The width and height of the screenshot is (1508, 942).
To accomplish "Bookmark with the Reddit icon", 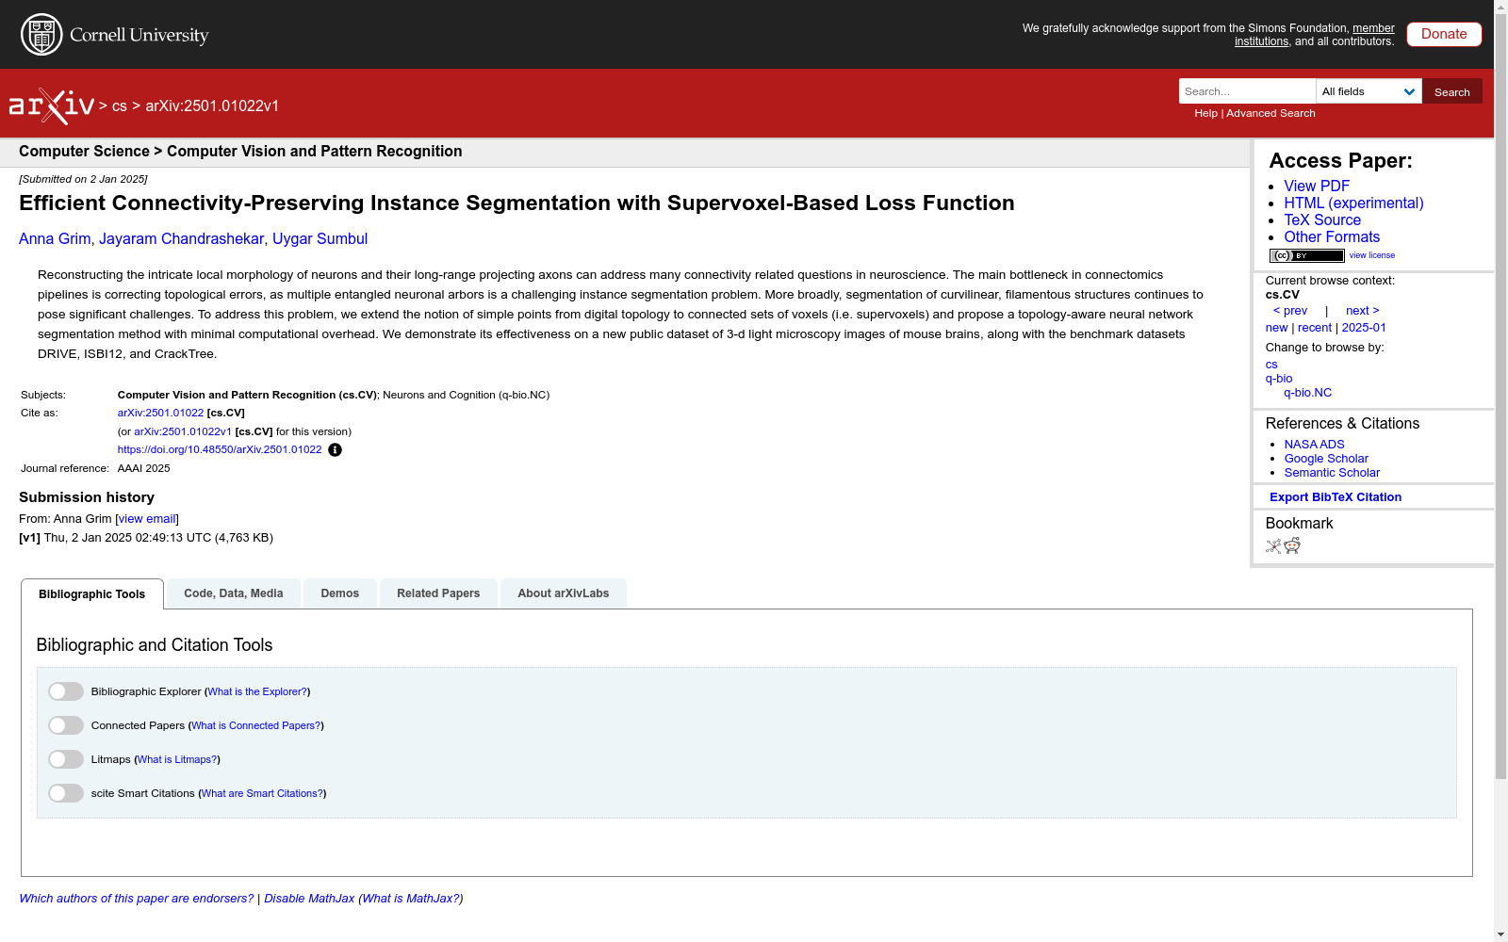I will point(1292,546).
